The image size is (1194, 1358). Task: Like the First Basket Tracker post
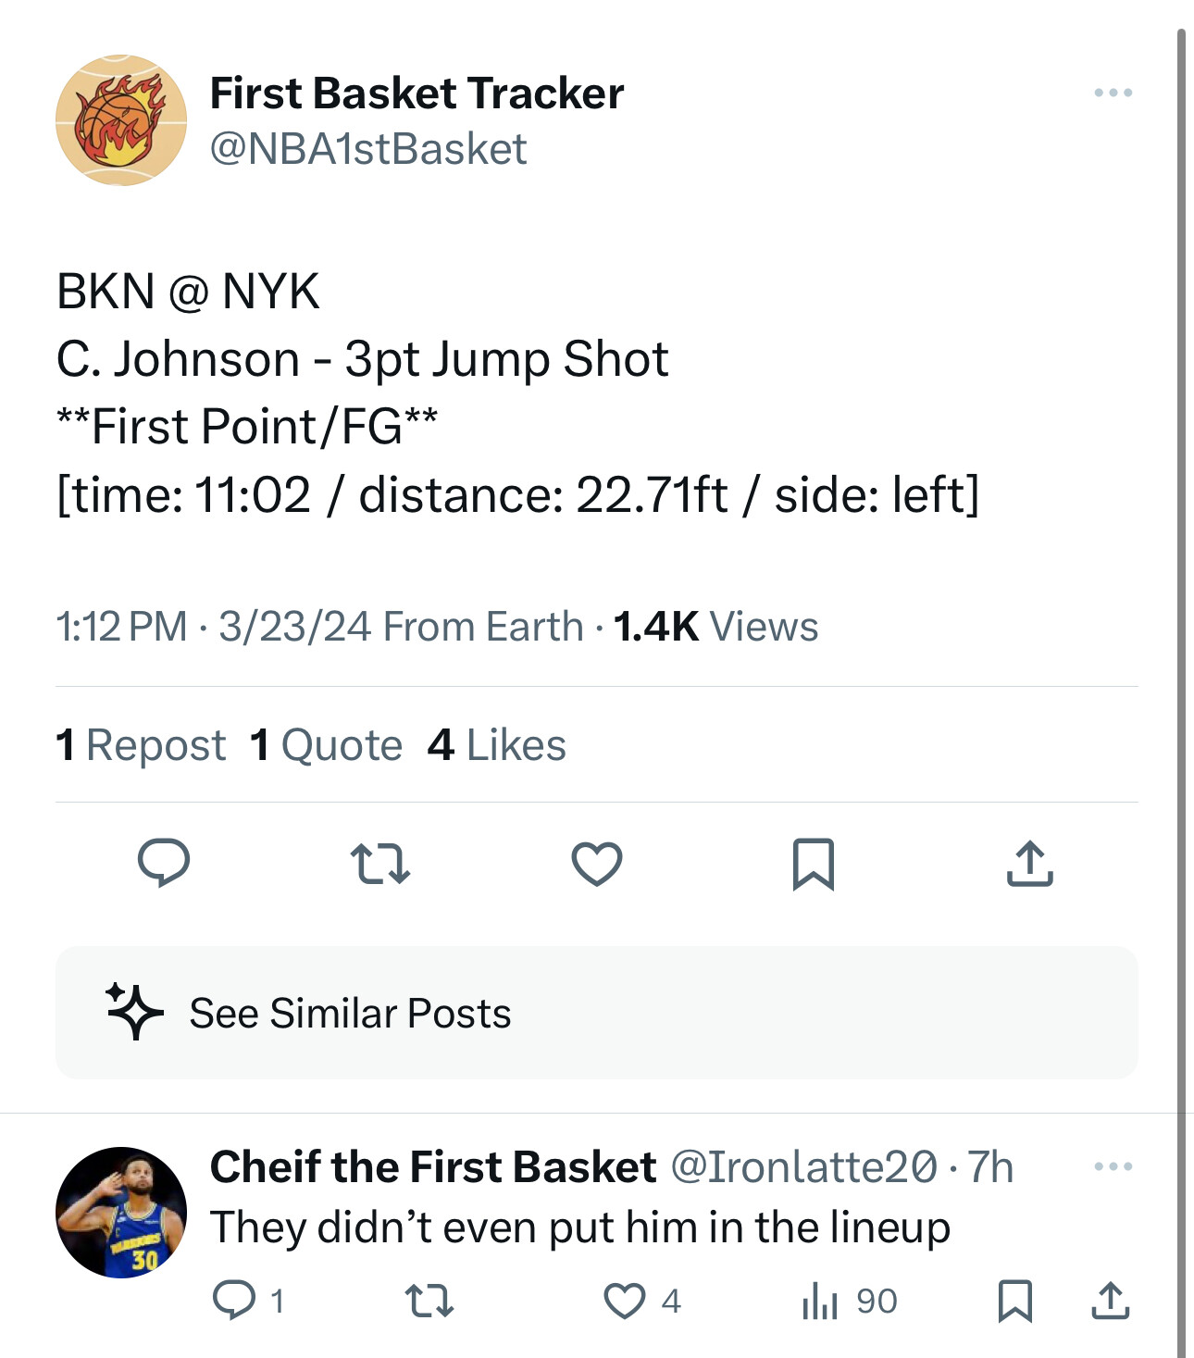click(597, 864)
